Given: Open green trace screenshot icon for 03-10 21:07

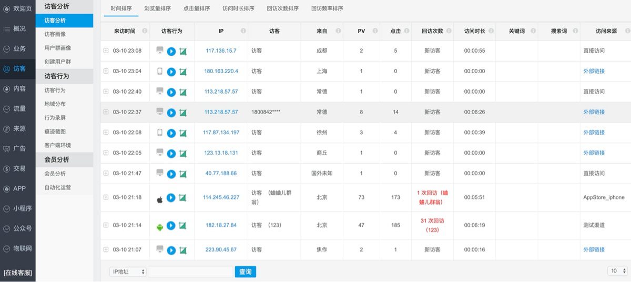Looking at the screenshot, I should pos(183,250).
